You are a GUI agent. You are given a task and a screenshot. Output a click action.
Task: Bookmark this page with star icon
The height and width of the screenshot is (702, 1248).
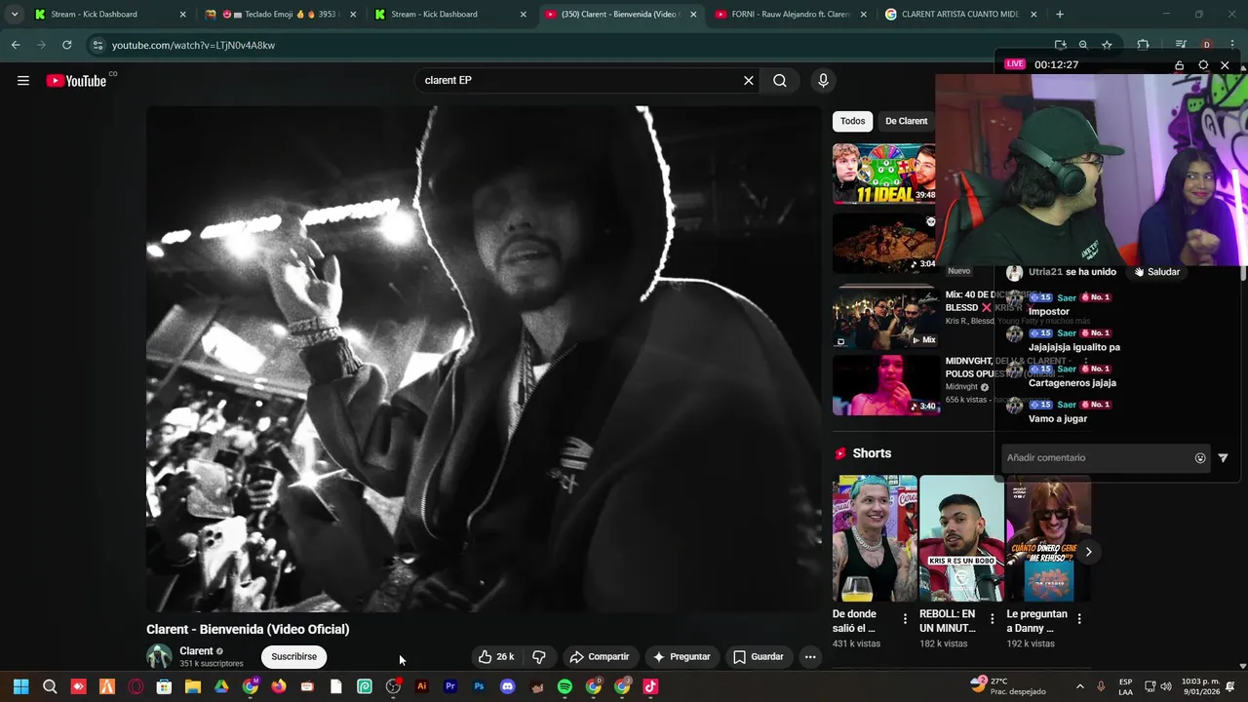coord(1107,45)
